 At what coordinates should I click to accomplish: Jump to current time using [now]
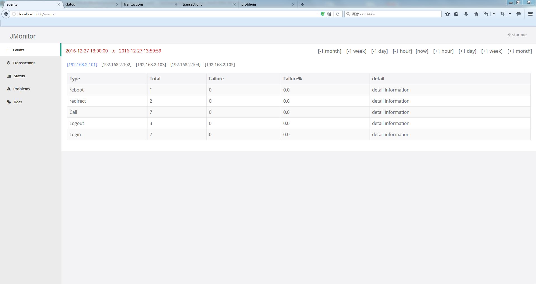point(422,51)
